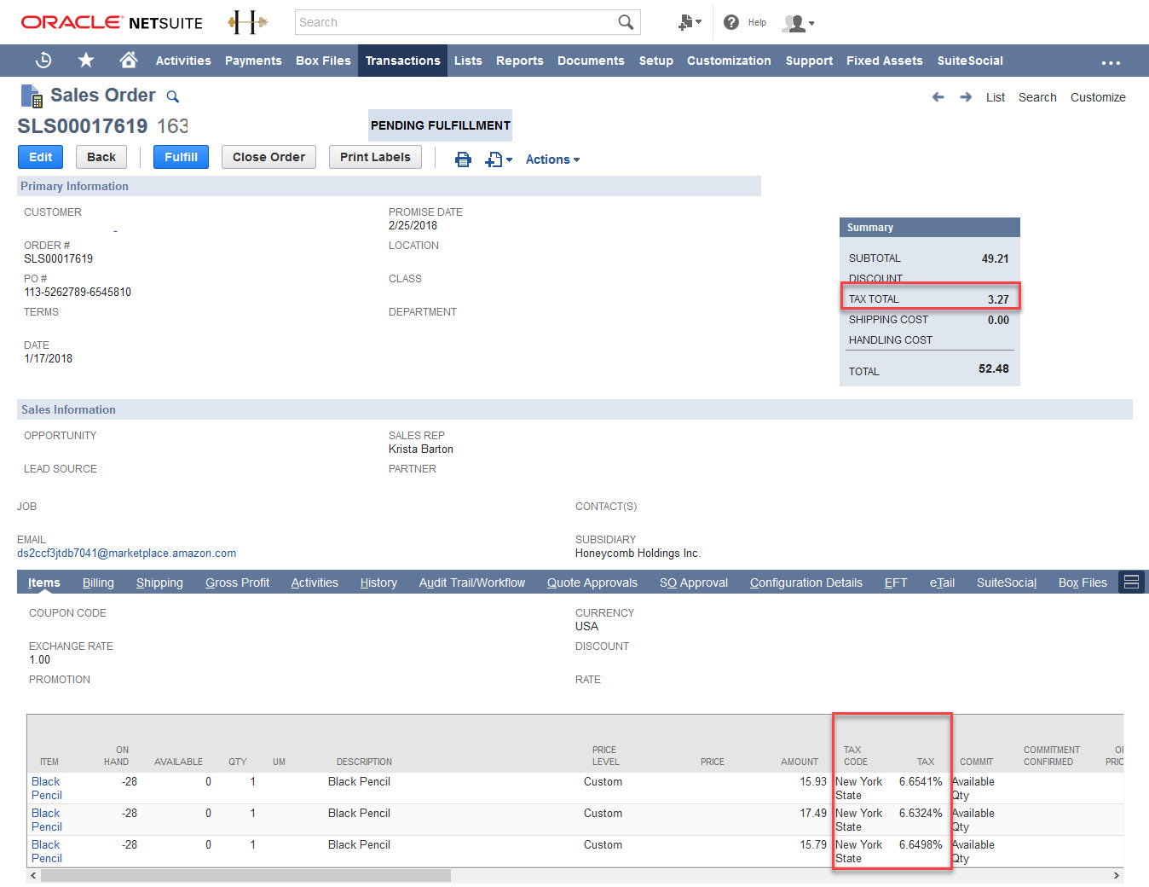1149x887 pixels.
Task: Open Black Pencil item with amount 15.79
Action: tap(47, 851)
